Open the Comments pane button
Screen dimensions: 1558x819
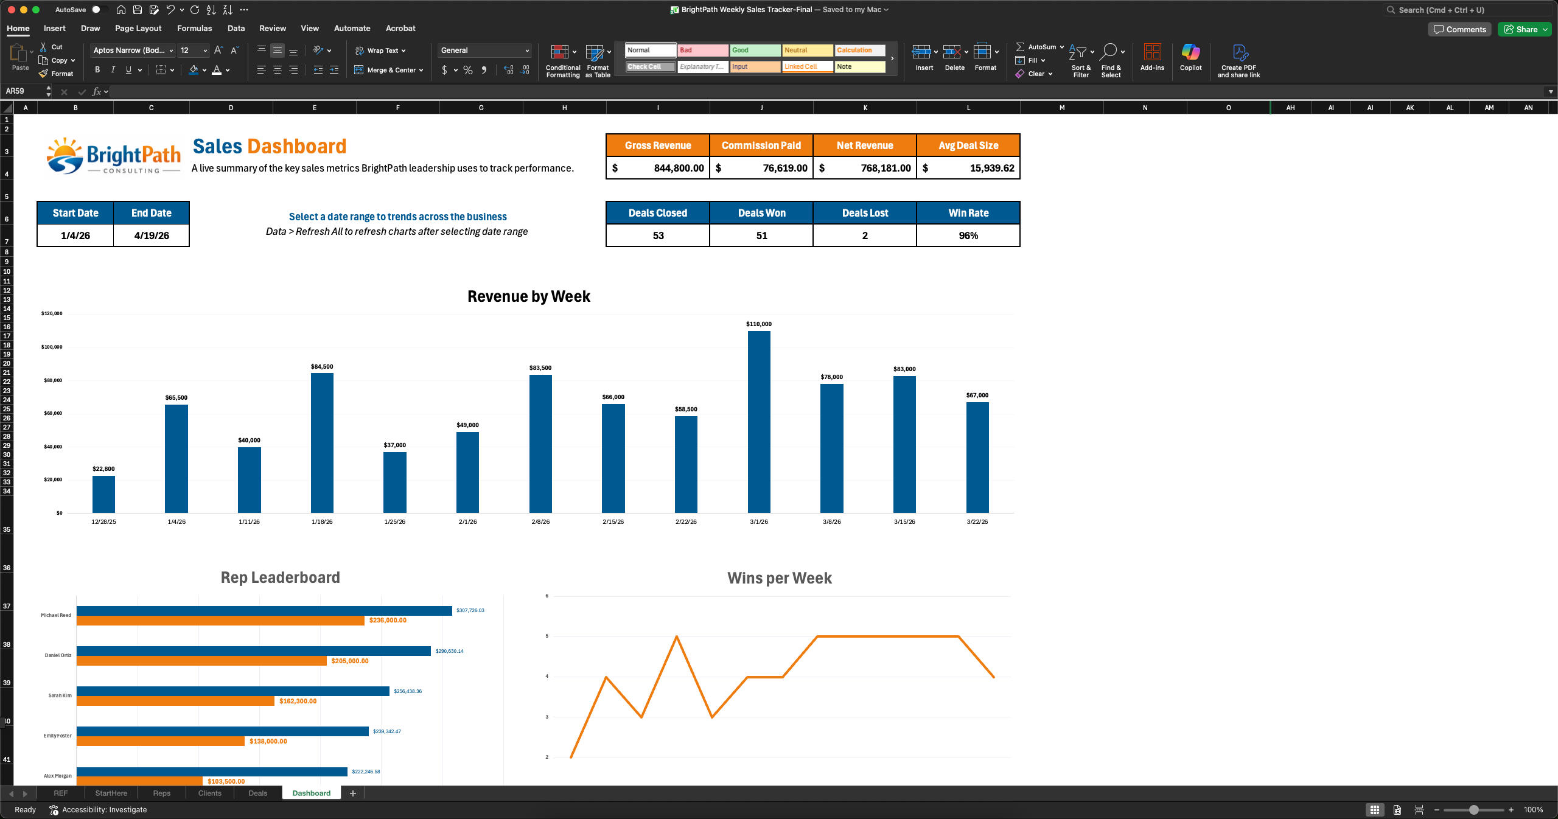(1459, 29)
